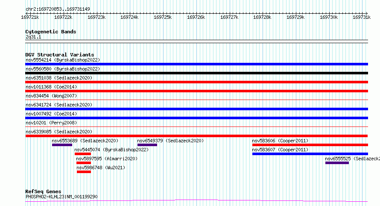
Task: Open the nsv583607 (Cooper2011) label
Action: pyautogui.click(x=280, y=150)
